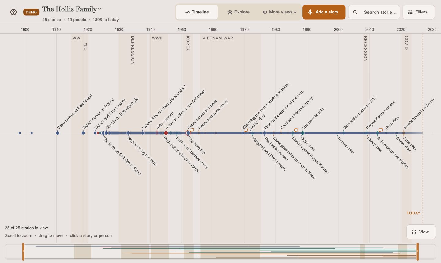Grab the left handle of the overview range slider
Viewport: 441px width, 263px height.
pos(23,252)
